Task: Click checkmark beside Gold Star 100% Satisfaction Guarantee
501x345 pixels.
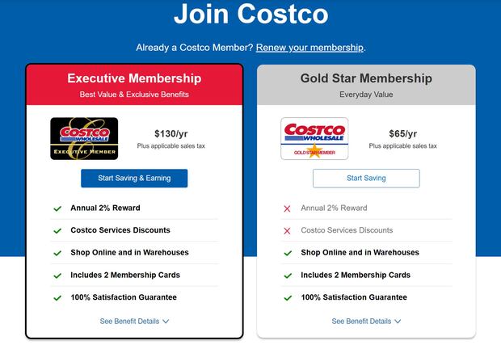Action: (x=288, y=298)
